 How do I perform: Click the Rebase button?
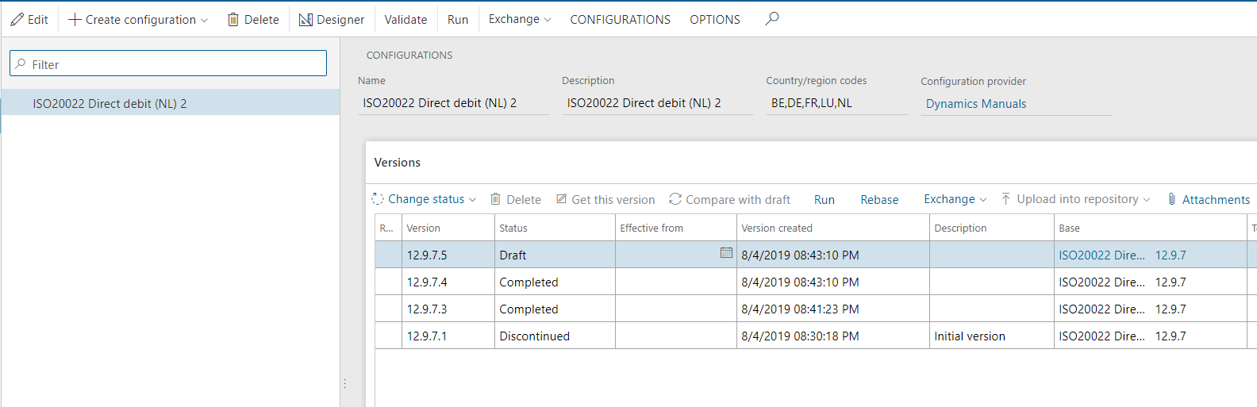click(x=879, y=200)
